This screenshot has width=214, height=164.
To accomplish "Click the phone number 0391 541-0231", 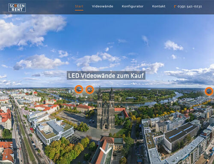I will [x=190, y=6].
